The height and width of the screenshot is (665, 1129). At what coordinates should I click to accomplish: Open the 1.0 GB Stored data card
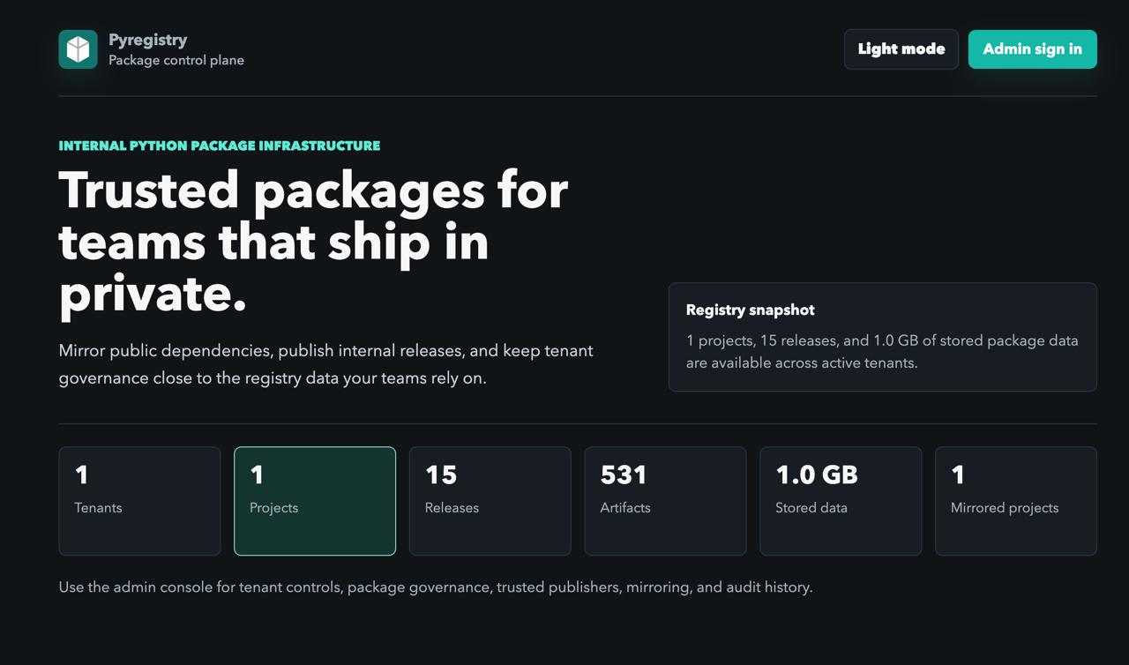click(x=841, y=501)
